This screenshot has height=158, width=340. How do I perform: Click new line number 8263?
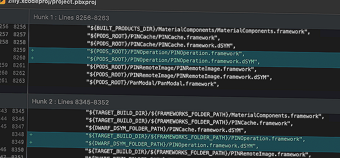click(19, 80)
